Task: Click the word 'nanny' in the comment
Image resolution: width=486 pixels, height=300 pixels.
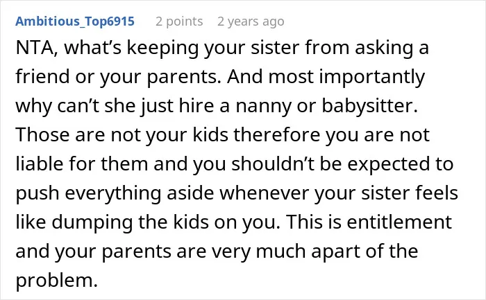Action: coord(264,107)
